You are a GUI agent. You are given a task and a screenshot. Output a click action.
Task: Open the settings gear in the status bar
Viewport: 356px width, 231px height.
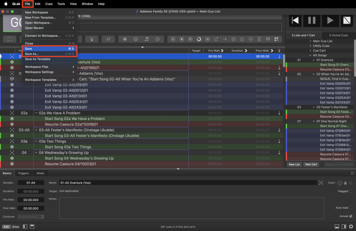tap(351, 226)
